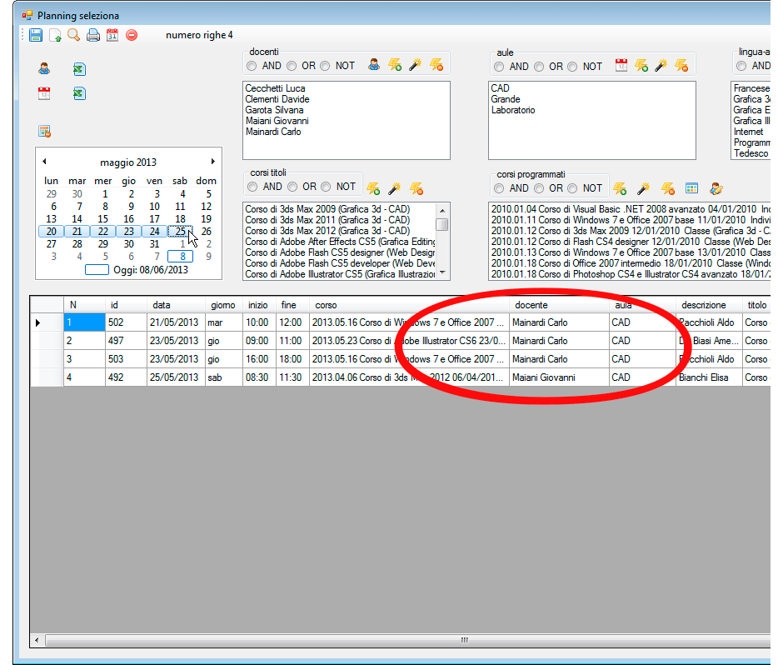Click the person icon in the docenti filter

click(373, 64)
